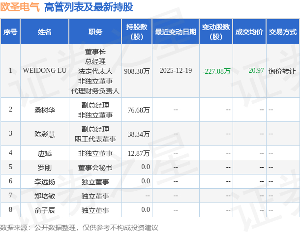Click the name 应斌

coord(45,153)
